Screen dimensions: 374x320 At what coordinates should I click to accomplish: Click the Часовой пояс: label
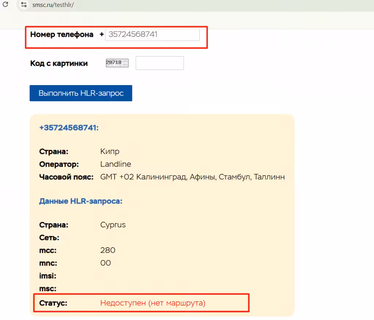tap(66, 177)
